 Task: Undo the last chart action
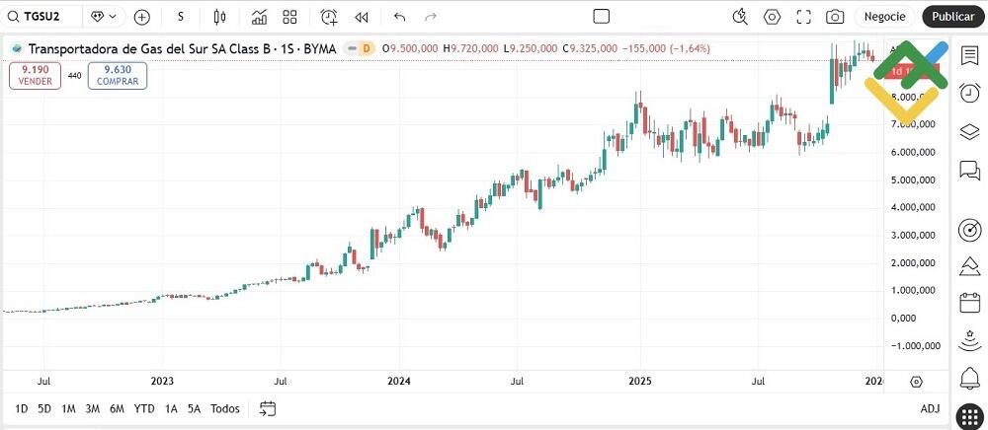(x=399, y=17)
